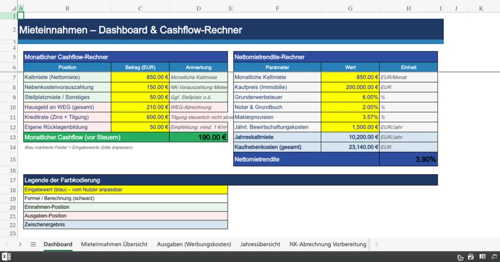The image size is (500, 262).
Task: Click the 'Einheit' column heading
Action: tap(408, 67)
